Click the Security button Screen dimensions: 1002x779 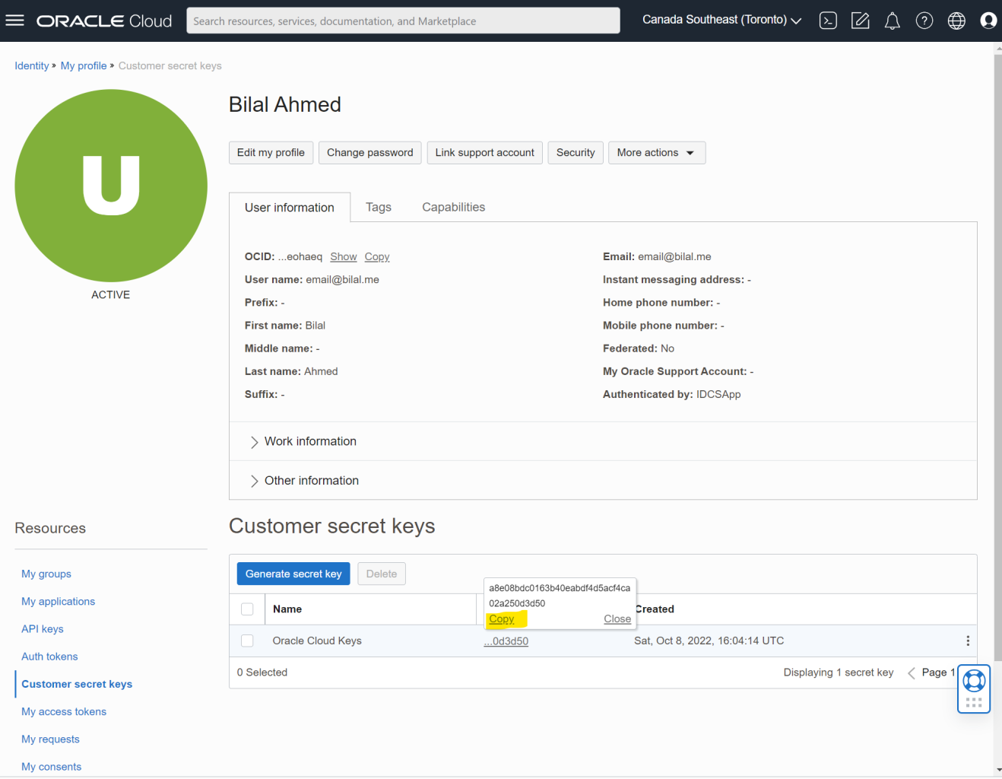[576, 153]
